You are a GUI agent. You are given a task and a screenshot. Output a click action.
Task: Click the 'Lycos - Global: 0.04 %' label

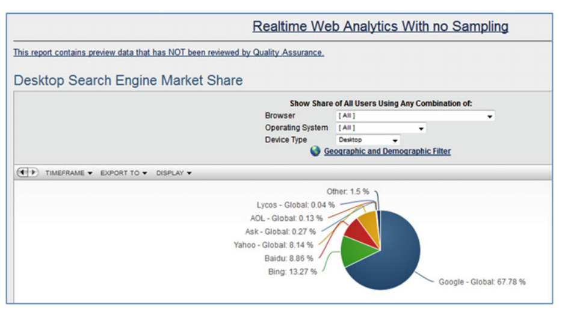click(x=295, y=205)
